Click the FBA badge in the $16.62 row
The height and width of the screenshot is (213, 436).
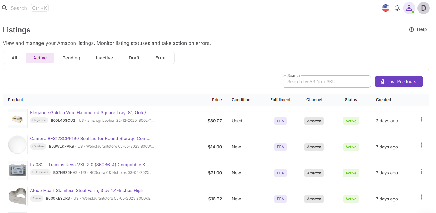[280, 199]
